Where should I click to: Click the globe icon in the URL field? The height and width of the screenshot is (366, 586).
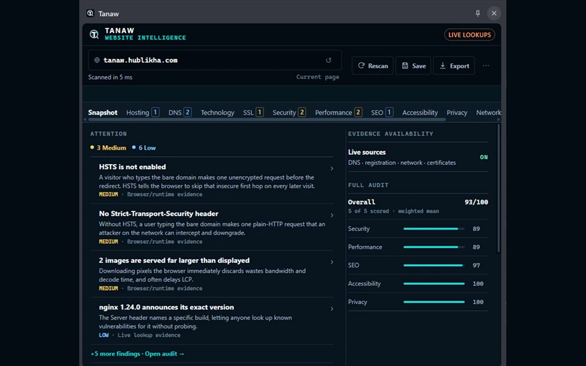tap(97, 60)
